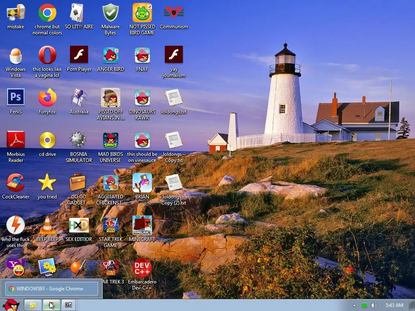Open the 'Morbius Reader' PDF icon

(16, 140)
